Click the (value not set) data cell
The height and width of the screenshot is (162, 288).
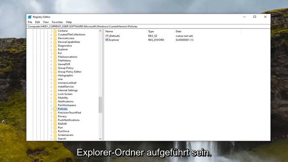pos(184,36)
